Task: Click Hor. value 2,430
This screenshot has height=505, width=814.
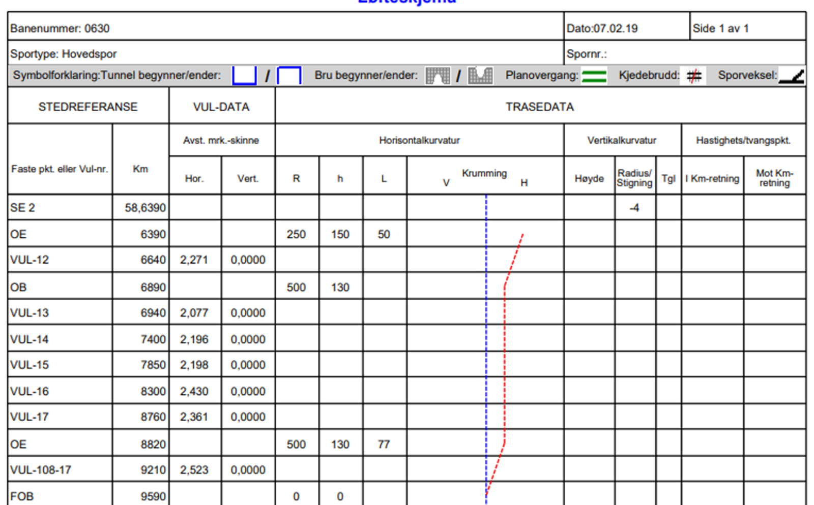Action: coord(194,391)
